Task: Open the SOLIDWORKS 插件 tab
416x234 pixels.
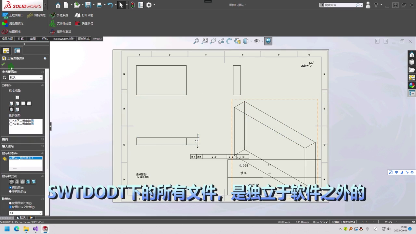Action: [x=64, y=39]
